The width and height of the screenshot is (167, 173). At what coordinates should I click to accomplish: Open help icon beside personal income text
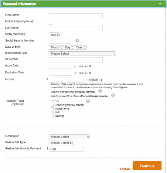coord(100,91)
